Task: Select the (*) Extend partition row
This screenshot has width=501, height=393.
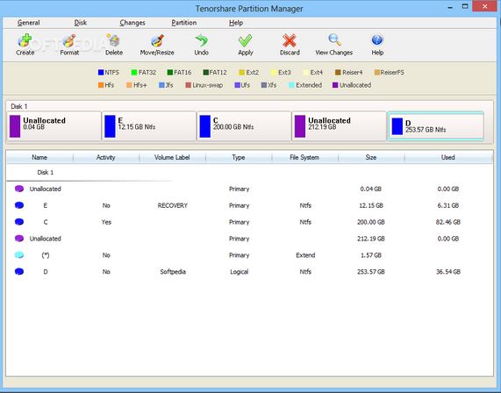Action: point(249,255)
